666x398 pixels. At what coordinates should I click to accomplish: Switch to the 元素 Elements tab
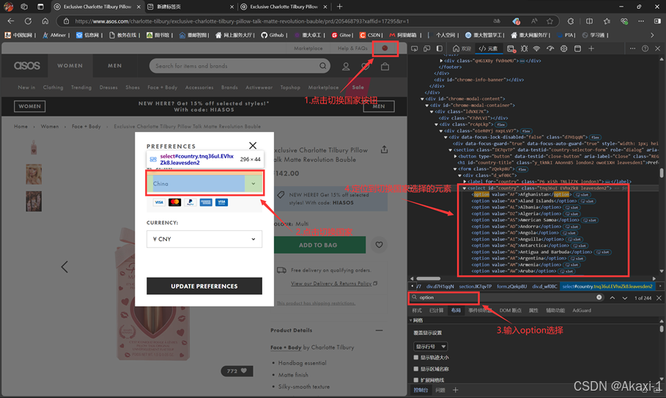(x=488, y=48)
